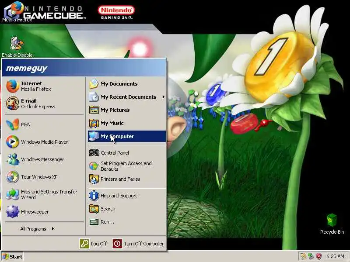Click the My Computer monitor icon
Viewport: 350px width, 262px height.
pos(94,136)
